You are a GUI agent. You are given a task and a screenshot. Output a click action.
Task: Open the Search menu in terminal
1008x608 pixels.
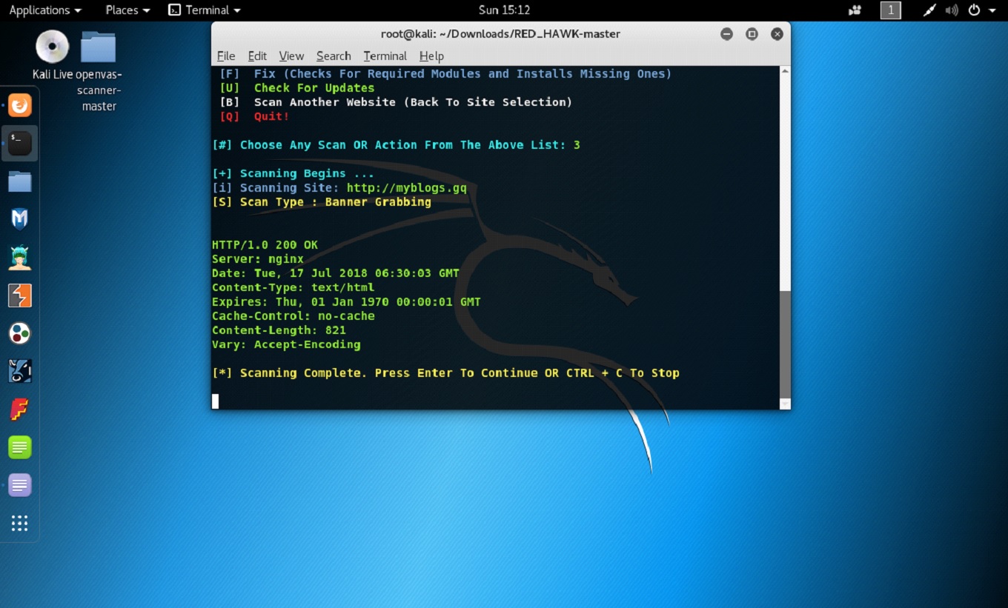pos(334,56)
